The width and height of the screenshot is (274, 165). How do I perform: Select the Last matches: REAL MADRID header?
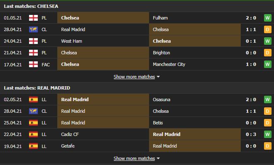coord(37,88)
